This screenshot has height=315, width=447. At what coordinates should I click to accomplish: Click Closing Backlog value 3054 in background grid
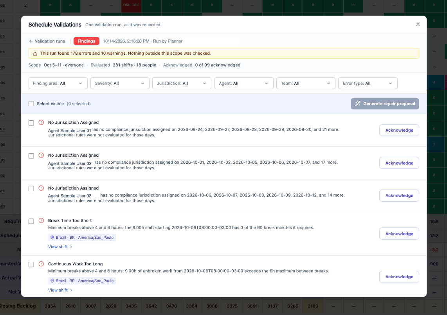coord(50,306)
